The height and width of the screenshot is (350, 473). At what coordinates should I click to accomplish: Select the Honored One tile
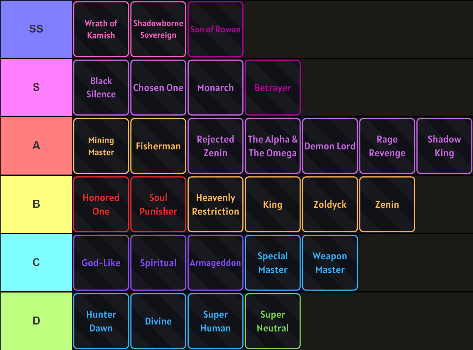point(101,204)
